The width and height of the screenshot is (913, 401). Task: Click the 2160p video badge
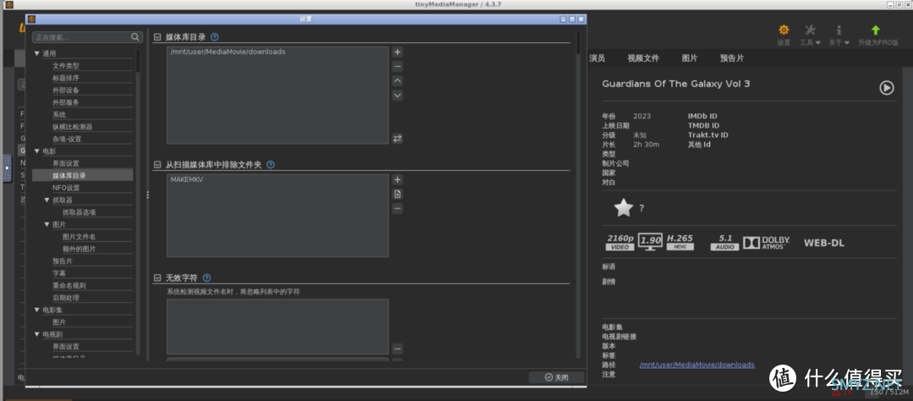coord(621,242)
